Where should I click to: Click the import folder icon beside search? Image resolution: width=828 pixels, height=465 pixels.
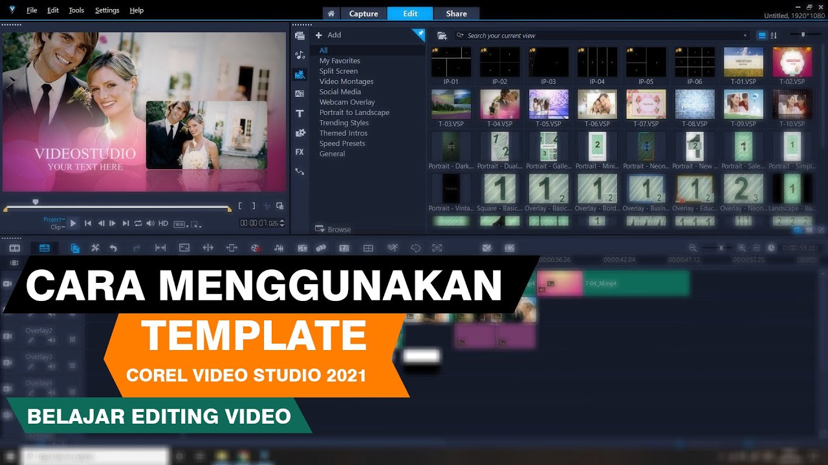(x=442, y=36)
